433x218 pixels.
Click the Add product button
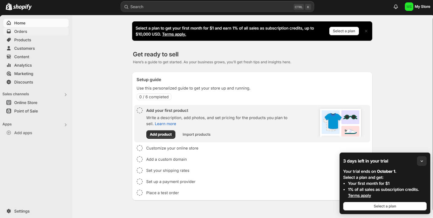161,134
